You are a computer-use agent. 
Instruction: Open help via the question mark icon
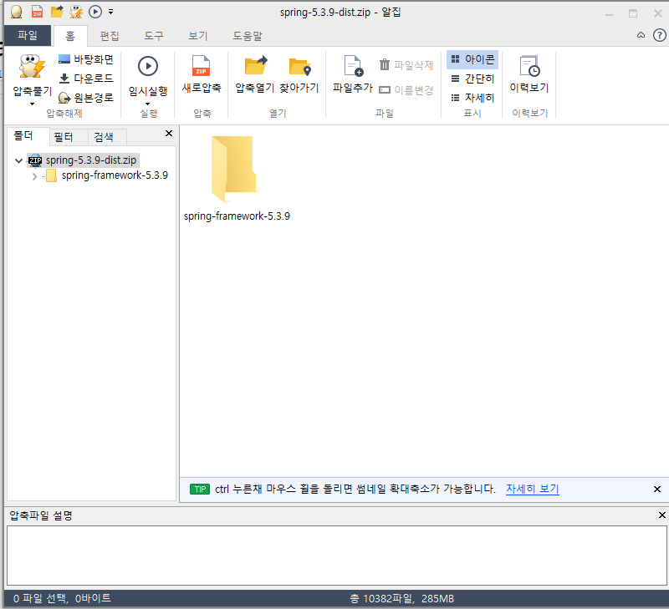(659, 35)
